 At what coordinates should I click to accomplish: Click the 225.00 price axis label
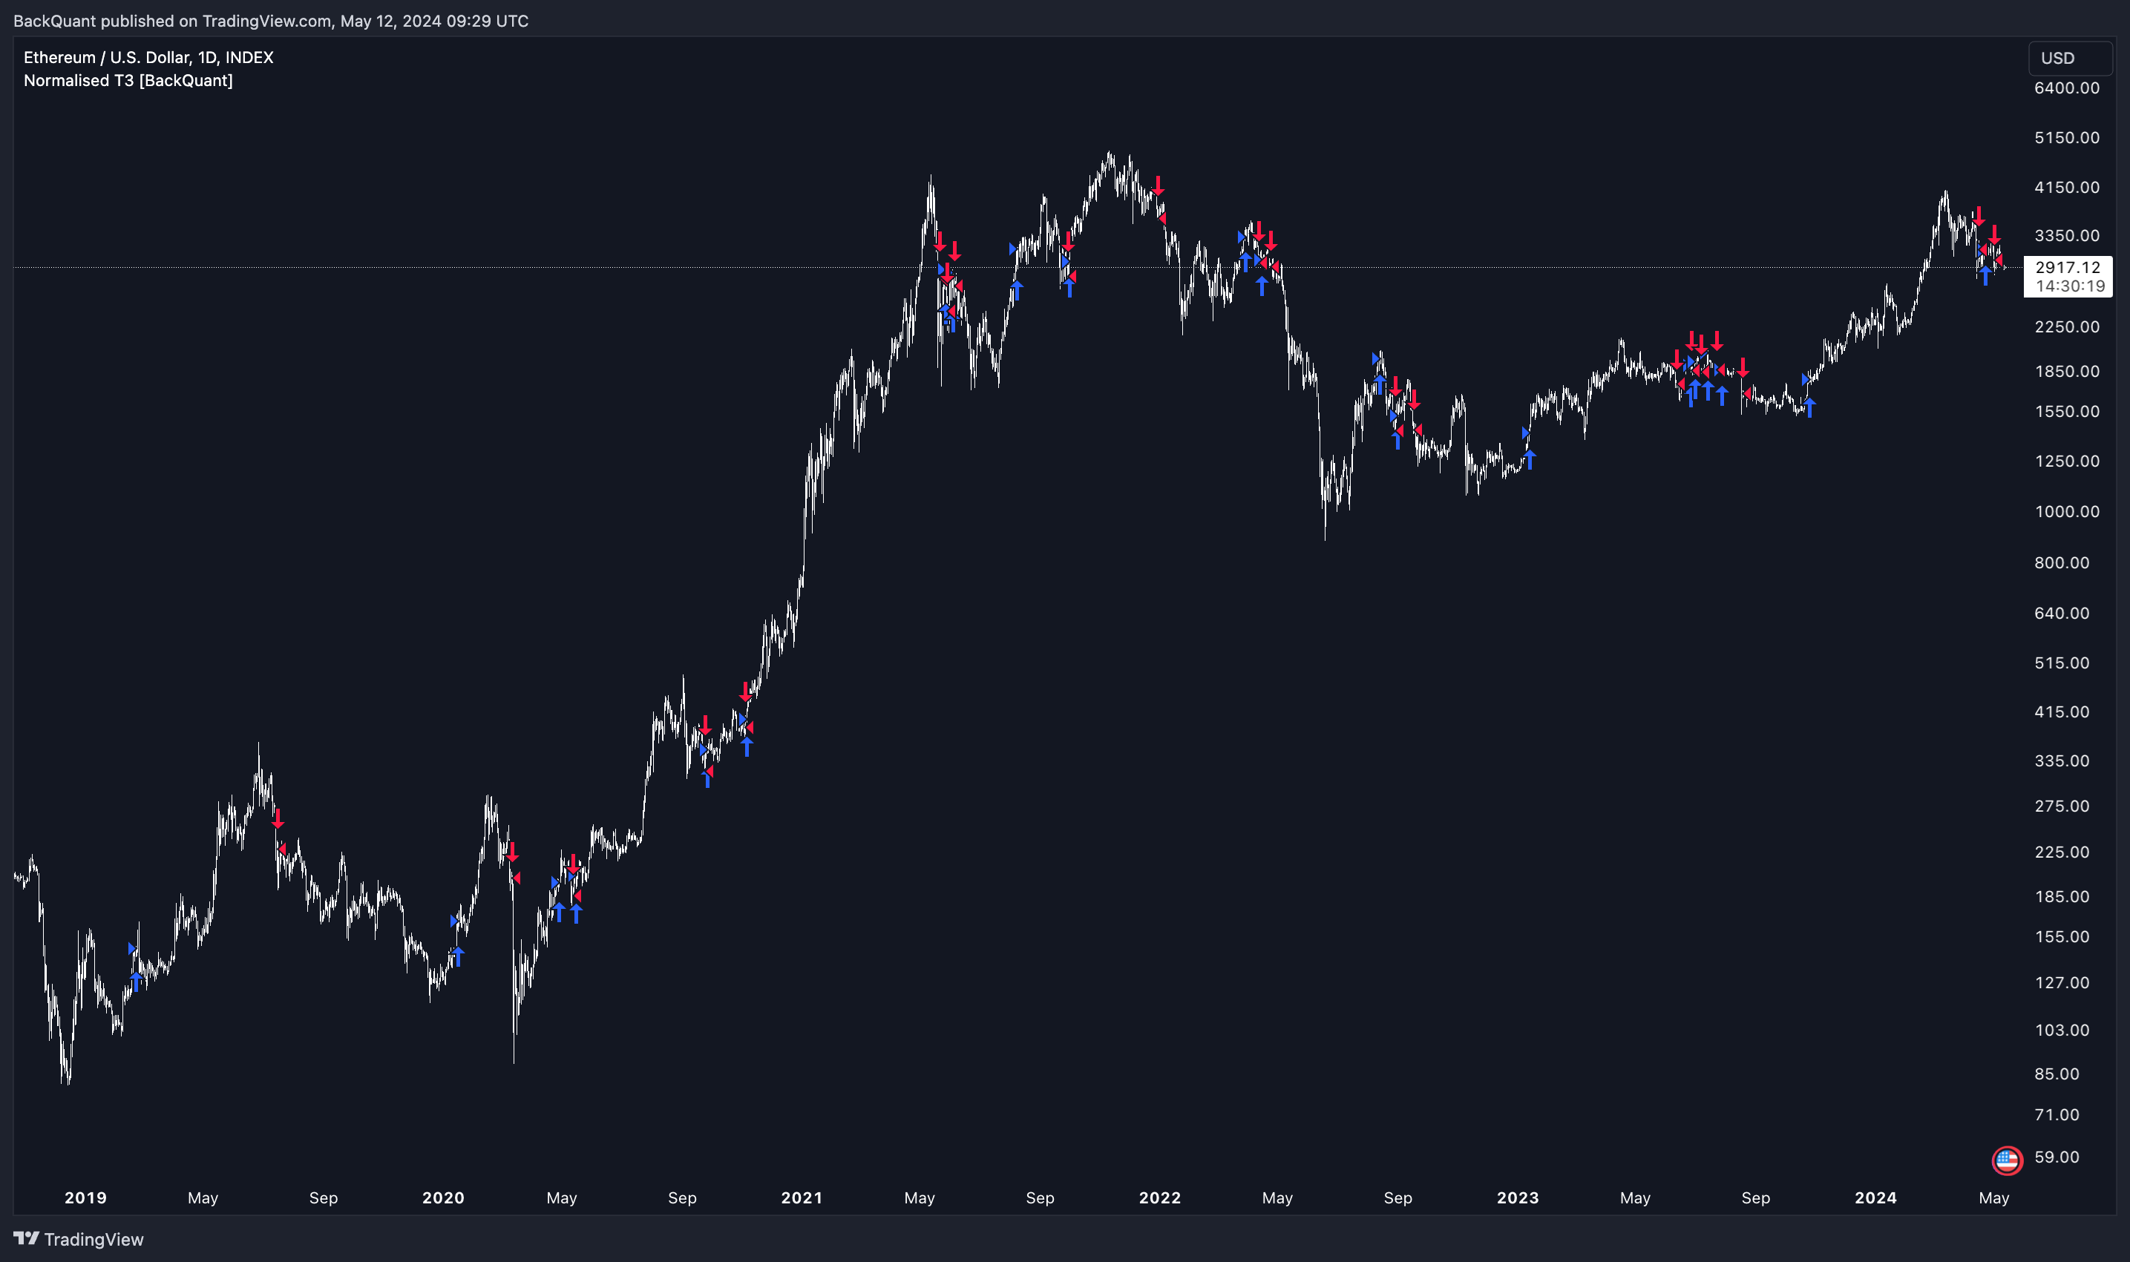click(x=2061, y=852)
